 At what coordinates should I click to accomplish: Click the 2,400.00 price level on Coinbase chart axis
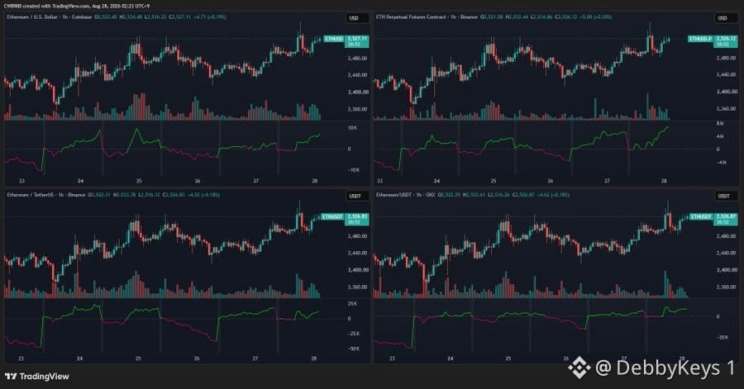(x=358, y=92)
